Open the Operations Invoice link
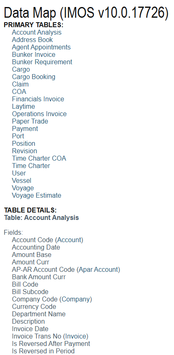Viewport: 174px width, 355px height. [x=39, y=114]
